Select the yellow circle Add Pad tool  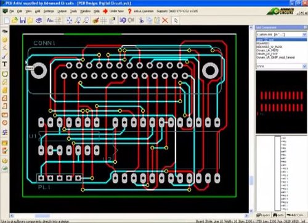coord(4,40)
